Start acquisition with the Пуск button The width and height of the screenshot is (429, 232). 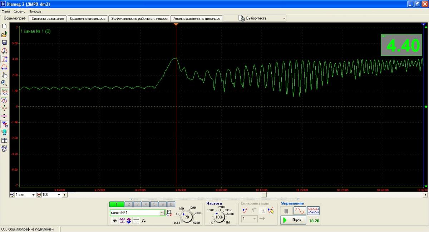[x=293, y=221]
